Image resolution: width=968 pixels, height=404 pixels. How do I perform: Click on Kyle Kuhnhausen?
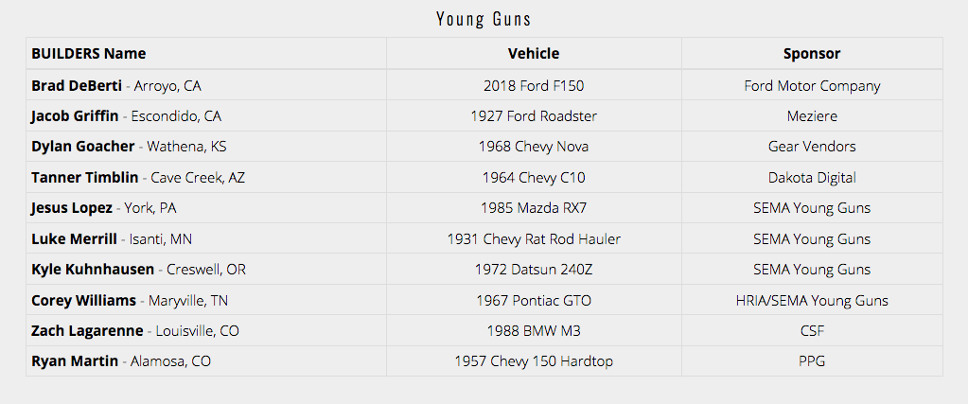point(93,270)
